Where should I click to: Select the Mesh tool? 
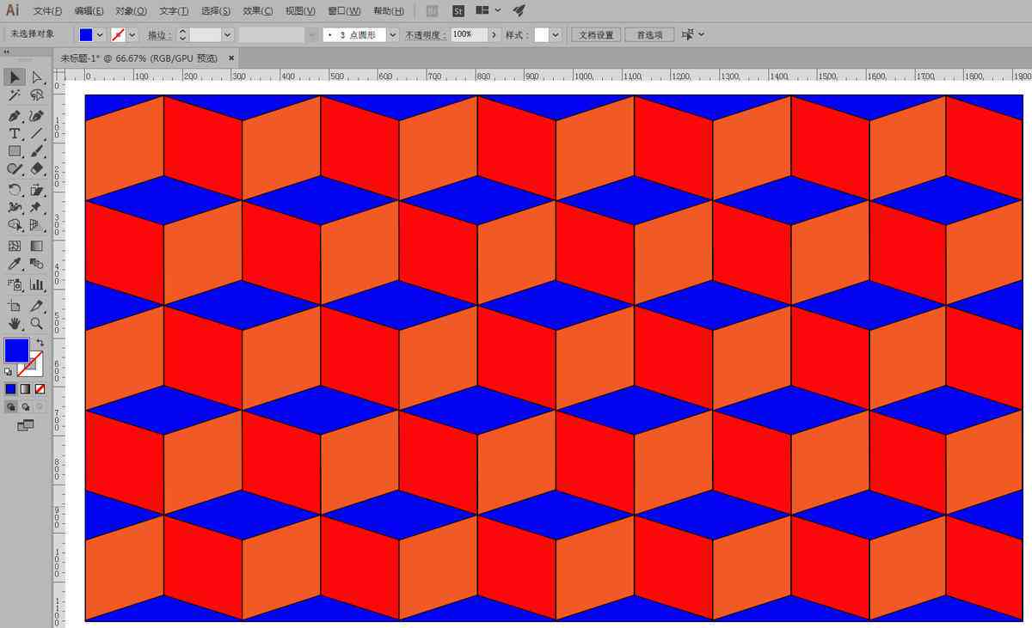point(15,246)
